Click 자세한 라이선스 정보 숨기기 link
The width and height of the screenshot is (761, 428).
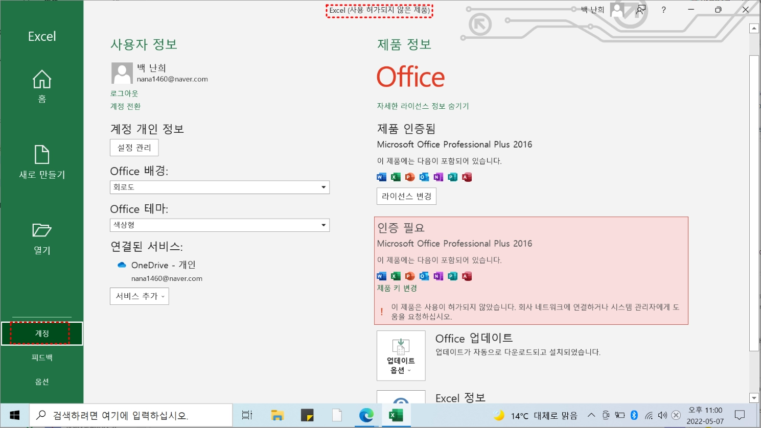tap(423, 106)
